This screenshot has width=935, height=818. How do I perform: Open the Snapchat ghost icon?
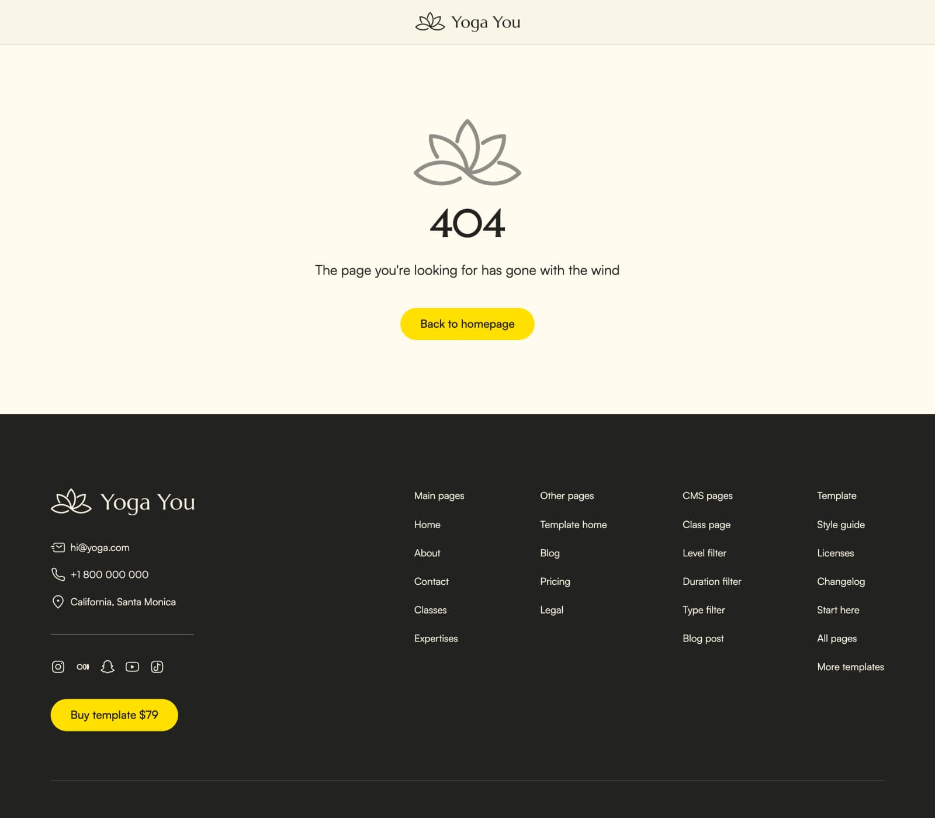(x=108, y=667)
